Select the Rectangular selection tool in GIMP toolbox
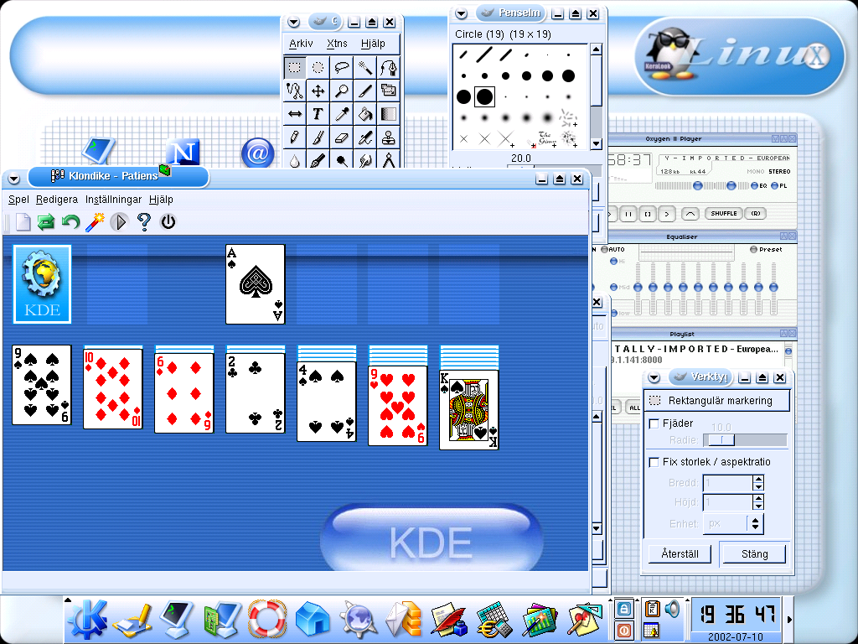Image resolution: width=858 pixels, height=644 pixels. (x=294, y=68)
